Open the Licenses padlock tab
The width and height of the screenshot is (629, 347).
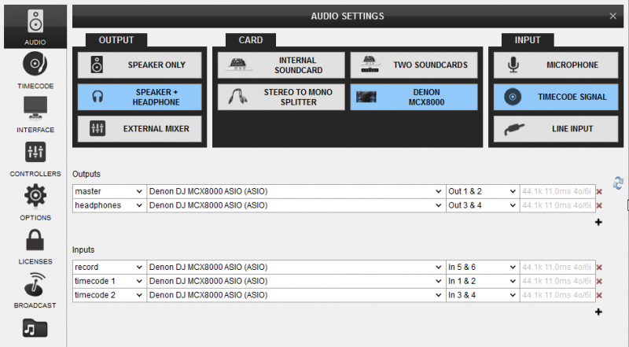[35, 246]
